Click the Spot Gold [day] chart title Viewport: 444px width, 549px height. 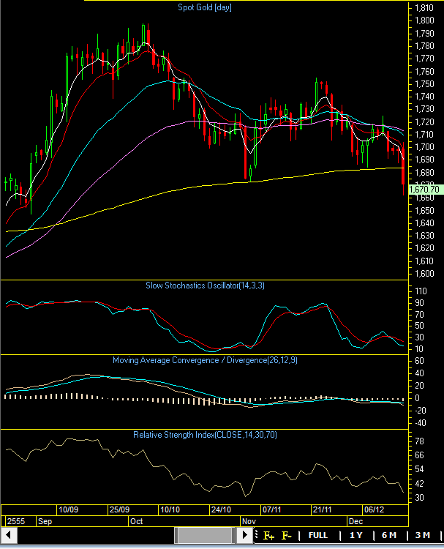[x=204, y=8]
